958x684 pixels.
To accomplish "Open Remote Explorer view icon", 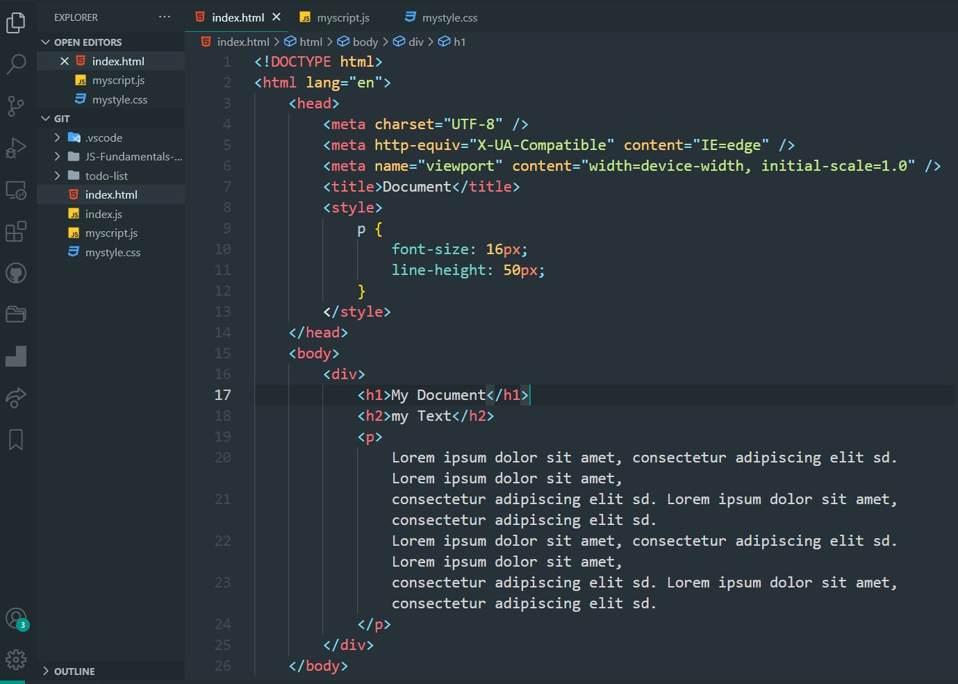I will [x=16, y=190].
